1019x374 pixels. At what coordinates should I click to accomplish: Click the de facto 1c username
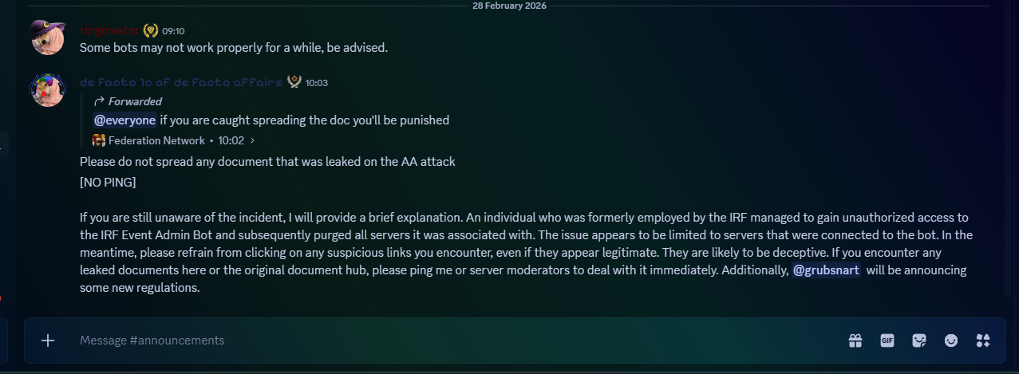pyautogui.click(x=181, y=82)
